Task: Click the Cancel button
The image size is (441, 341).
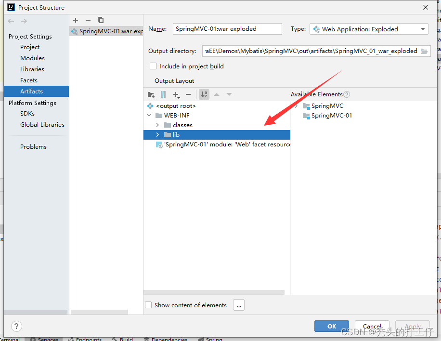Action: 372,326
